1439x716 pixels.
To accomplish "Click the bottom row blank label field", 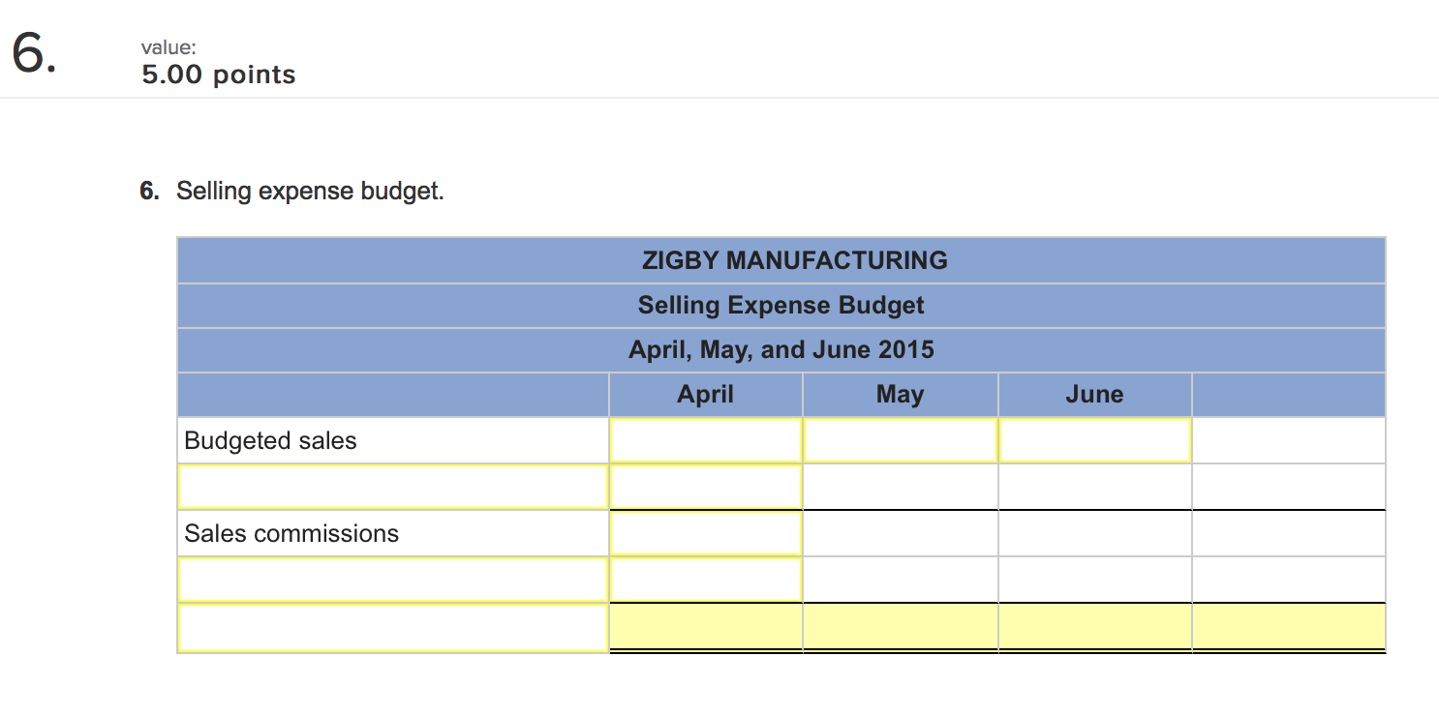I will pyautogui.click(x=392, y=627).
